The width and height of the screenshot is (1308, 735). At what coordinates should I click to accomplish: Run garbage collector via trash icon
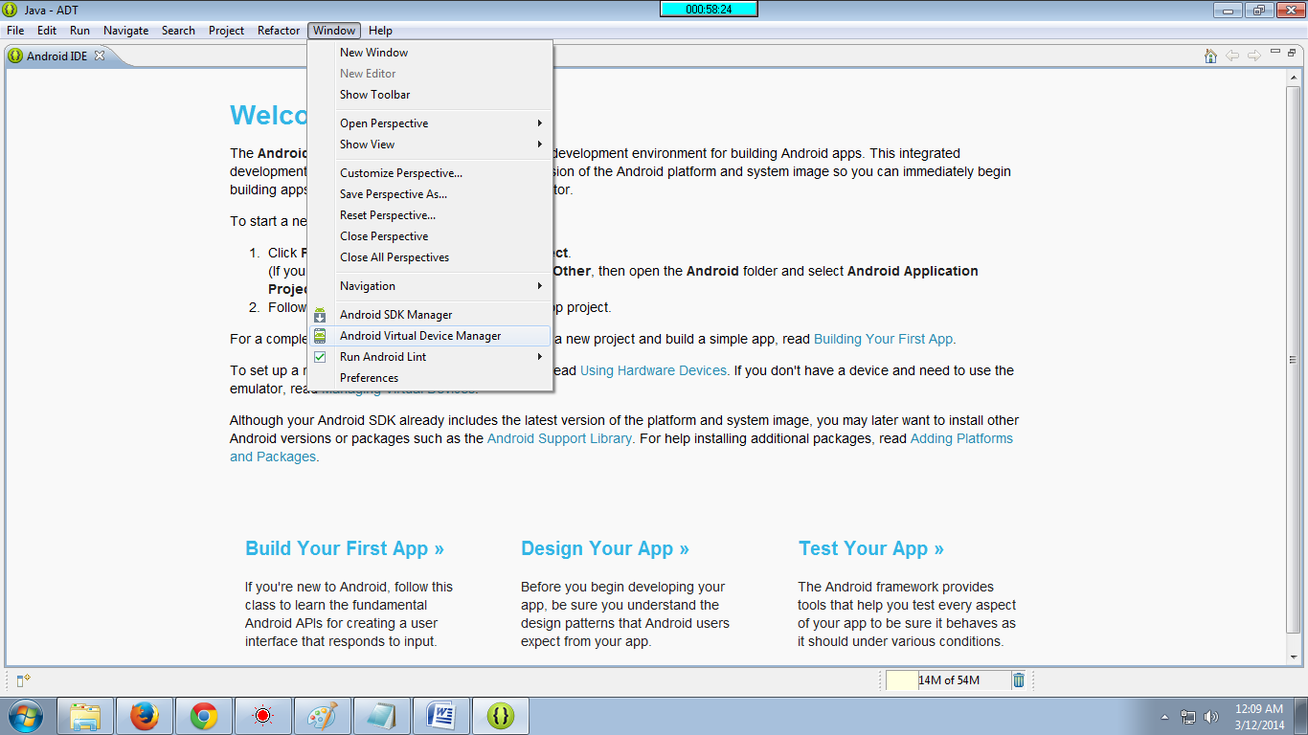(x=1018, y=679)
